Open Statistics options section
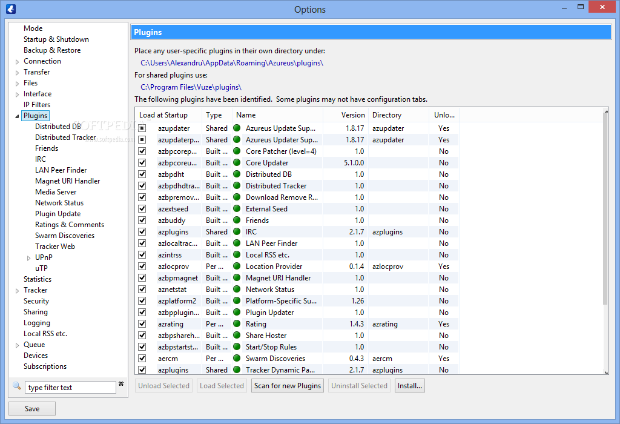 [x=37, y=279]
